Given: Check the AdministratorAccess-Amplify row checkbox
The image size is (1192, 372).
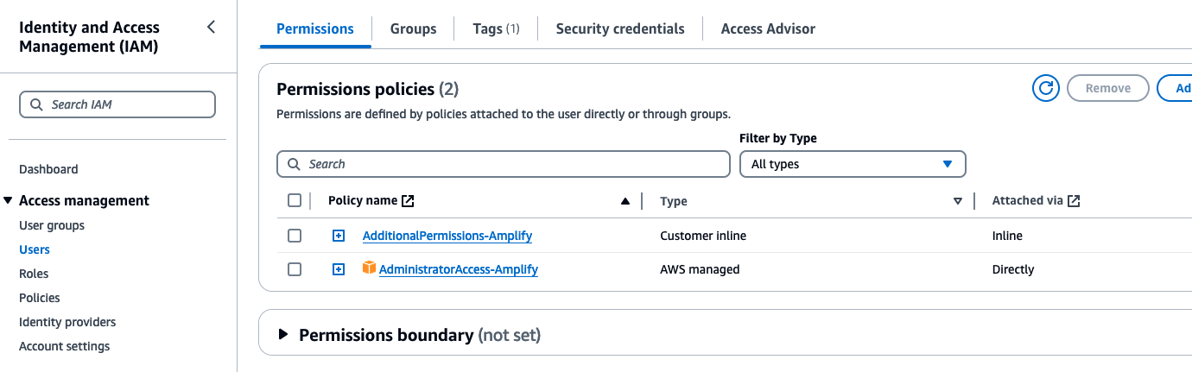Looking at the screenshot, I should pyautogui.click(x=295, y=269).
